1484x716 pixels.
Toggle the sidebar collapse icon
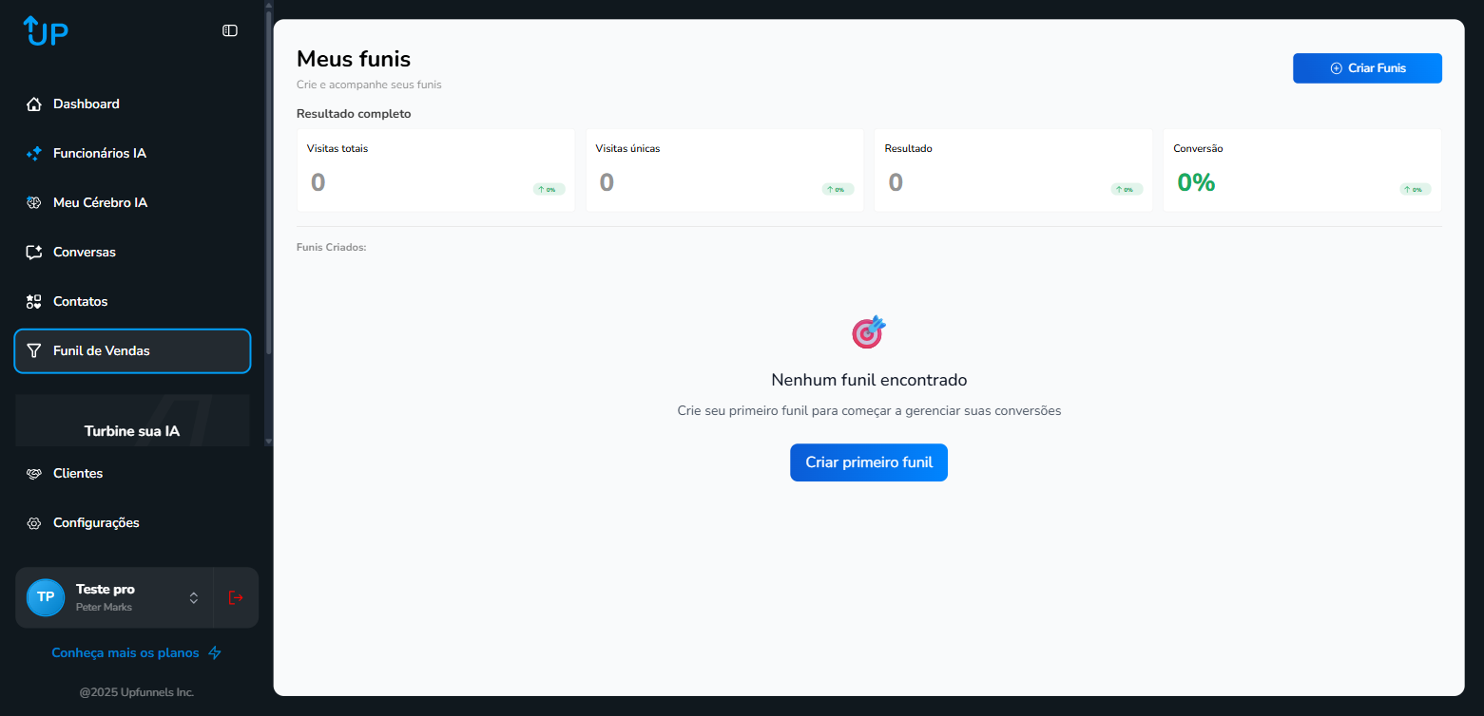point(230,30)
